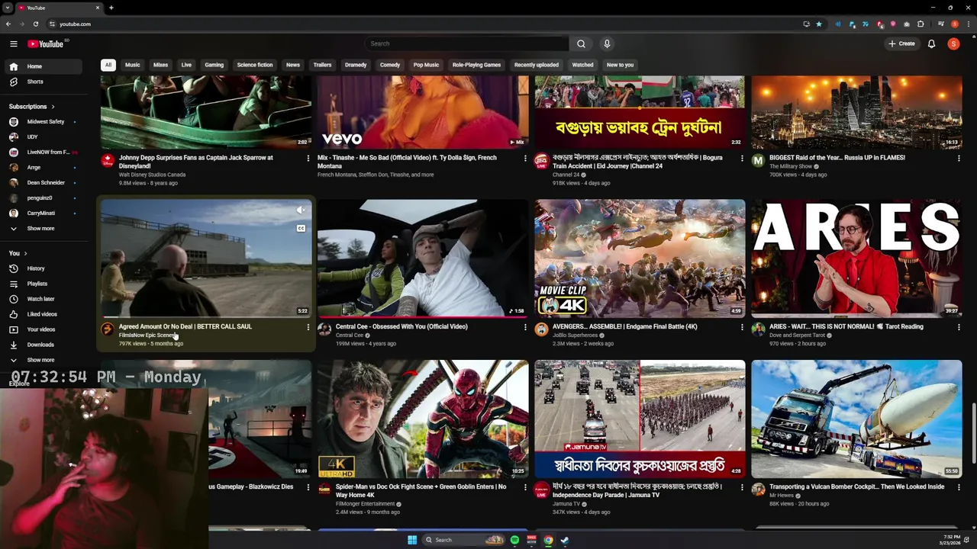
Task: Open Chrome three-dot menu
Action: 968,24
